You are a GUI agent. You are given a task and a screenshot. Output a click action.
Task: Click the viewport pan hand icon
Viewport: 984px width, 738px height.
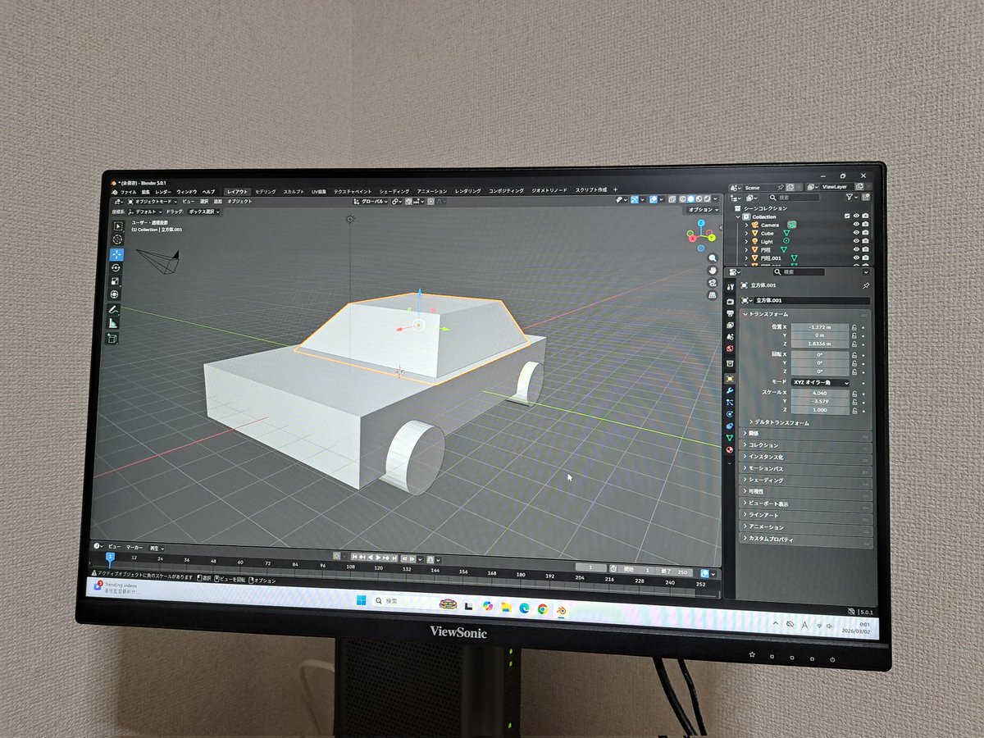pyautogui.click(x=713, y=270)
